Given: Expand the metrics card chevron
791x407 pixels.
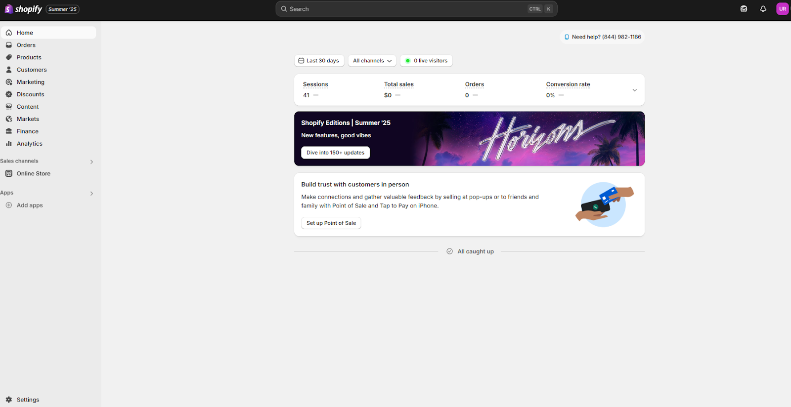Looking at the screenshot, I should click(635, 90).
